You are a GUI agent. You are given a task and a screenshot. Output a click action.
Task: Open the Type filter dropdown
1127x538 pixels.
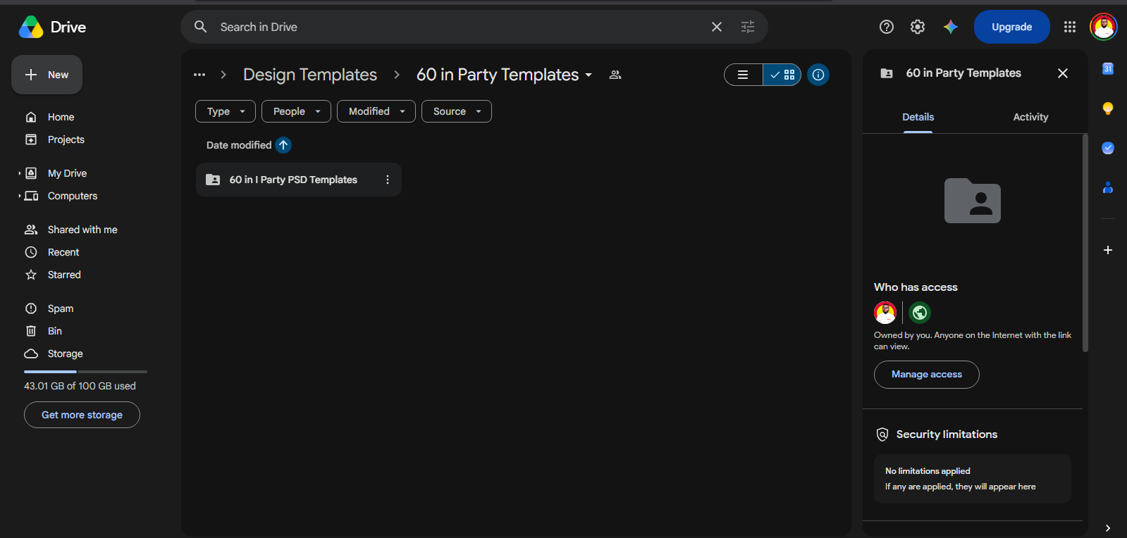click(x=226, y=111)
